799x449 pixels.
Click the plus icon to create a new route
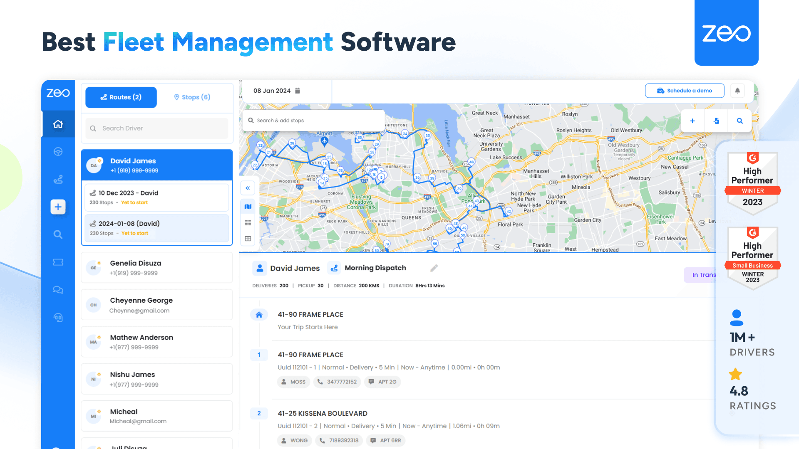58,207
